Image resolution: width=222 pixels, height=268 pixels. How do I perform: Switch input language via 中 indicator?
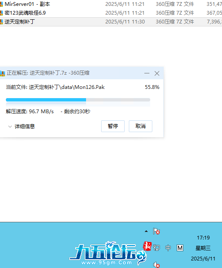click(168, 248)
